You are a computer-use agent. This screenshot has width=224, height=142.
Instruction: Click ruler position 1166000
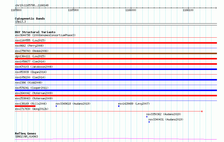click(131, 10)
